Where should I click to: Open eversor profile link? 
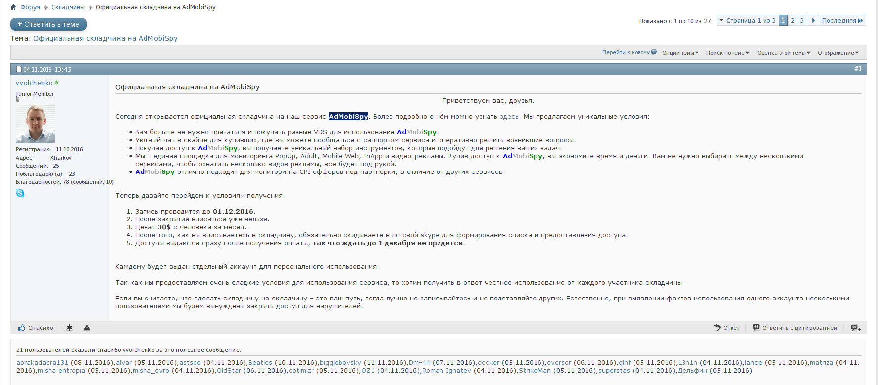coord(559,362)
